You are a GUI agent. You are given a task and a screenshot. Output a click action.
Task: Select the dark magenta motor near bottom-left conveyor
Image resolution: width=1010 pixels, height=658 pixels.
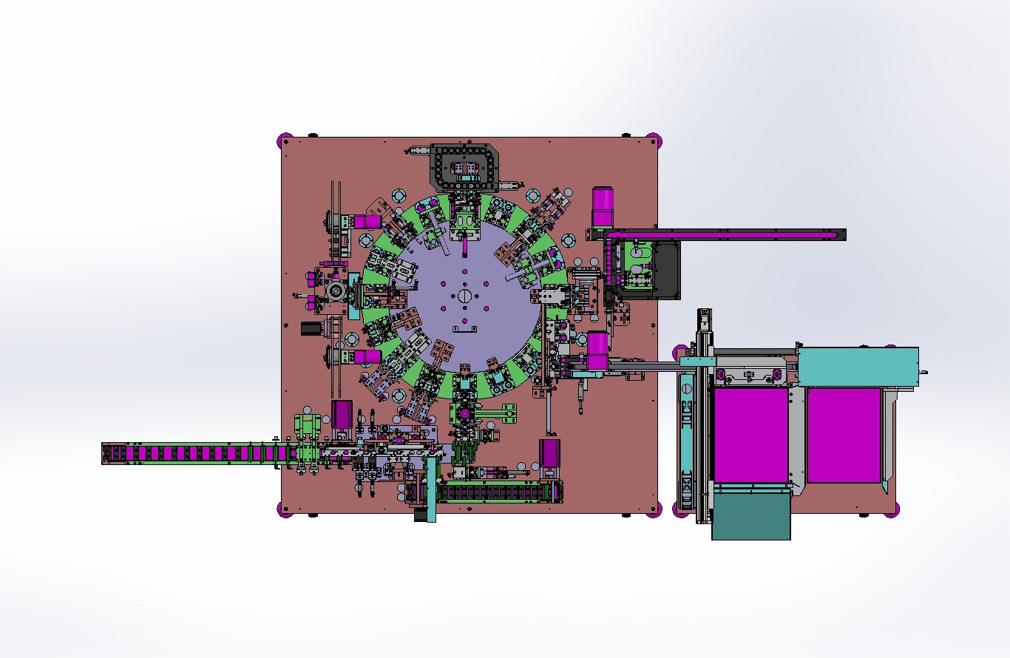pos(342,414)
